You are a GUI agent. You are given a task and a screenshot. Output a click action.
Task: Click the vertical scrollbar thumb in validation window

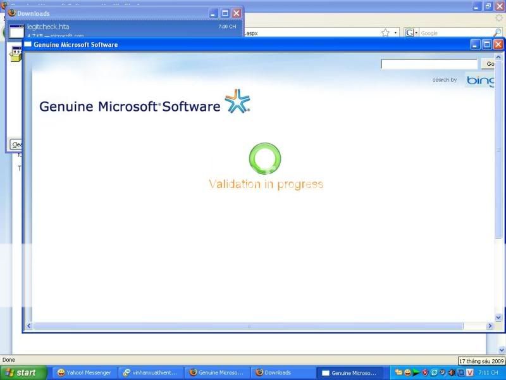(x=498, y=149)
